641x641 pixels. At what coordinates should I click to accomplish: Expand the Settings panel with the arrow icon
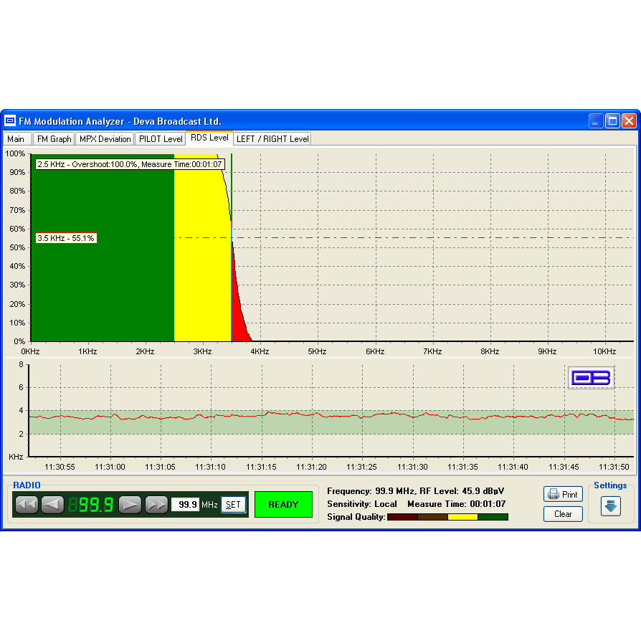pyautogui.click(x=610, y=506)
